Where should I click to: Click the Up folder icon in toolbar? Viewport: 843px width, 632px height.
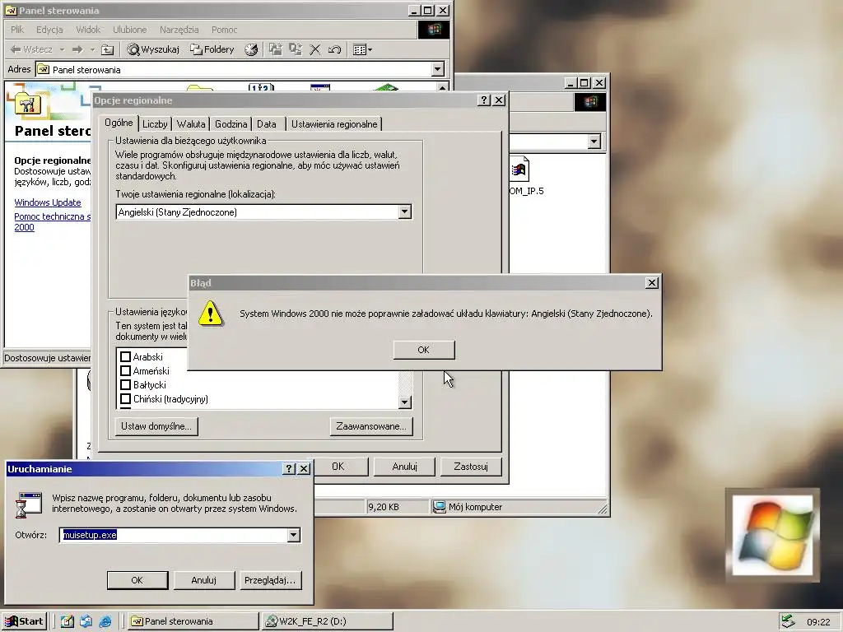tap(108, 49)
